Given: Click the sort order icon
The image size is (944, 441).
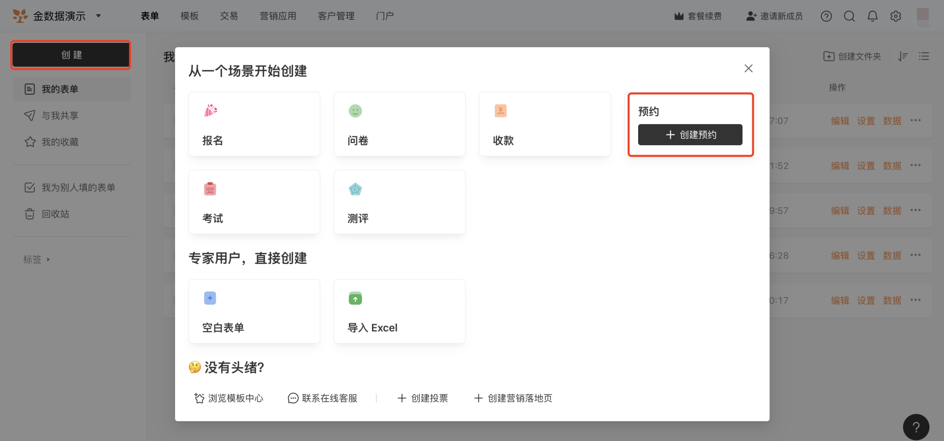Looking at the screenshot, I should pos(903,56).
